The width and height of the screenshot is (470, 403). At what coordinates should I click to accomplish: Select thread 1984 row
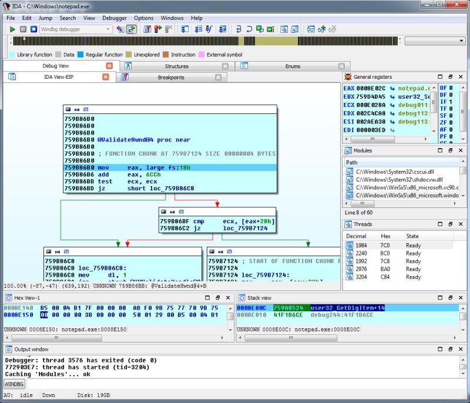coord(399,246)
